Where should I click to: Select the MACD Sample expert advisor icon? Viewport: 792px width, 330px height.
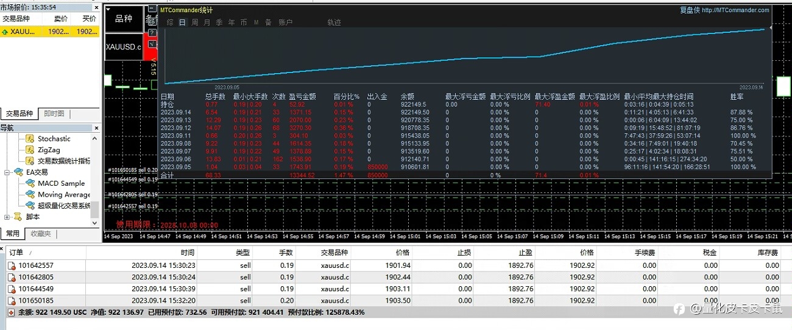(30, 183)
